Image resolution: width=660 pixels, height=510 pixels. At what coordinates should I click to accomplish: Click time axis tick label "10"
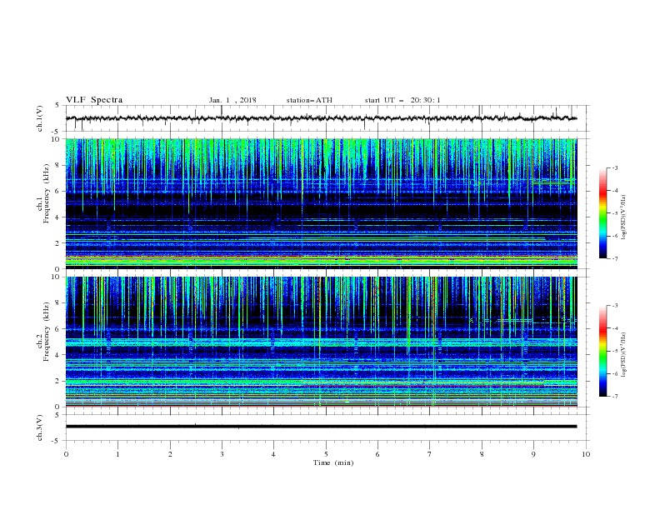[586, 454]
